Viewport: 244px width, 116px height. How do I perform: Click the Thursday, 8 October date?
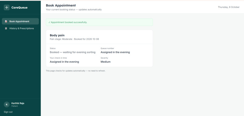229,7
